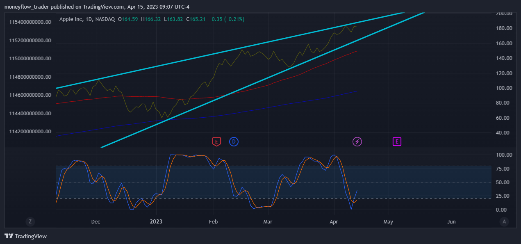
Task: Click the 1D interval label in the legend
Action: 90,19
